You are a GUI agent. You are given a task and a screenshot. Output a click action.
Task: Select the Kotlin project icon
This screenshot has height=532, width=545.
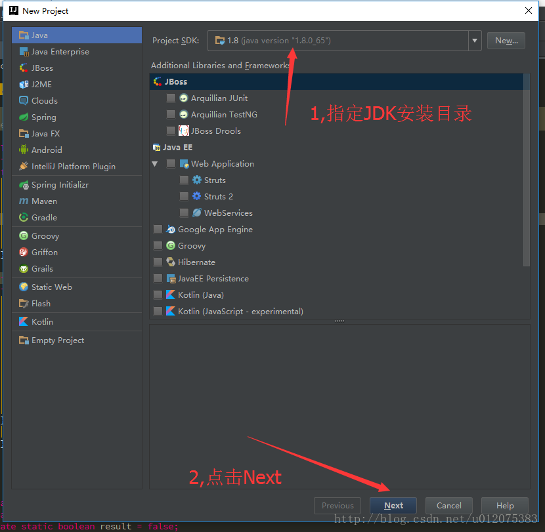[22, 321]
